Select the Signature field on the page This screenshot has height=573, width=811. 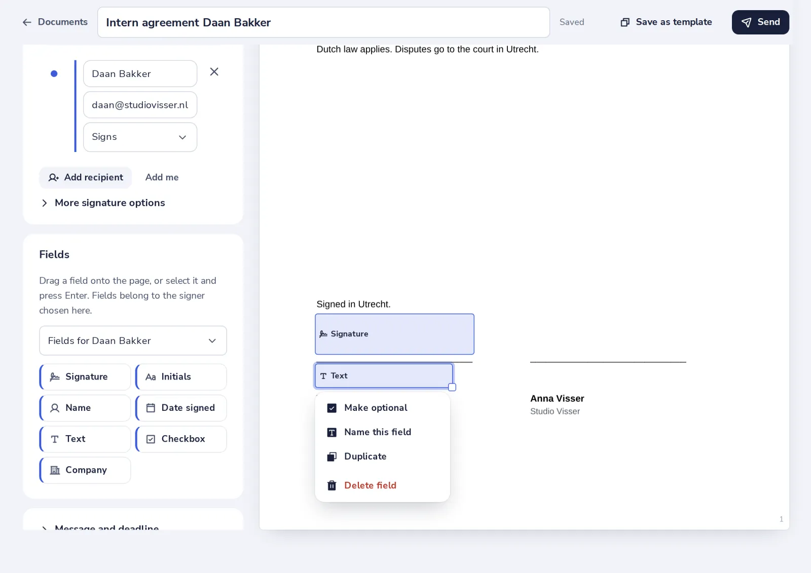click(x=394, y=334)
